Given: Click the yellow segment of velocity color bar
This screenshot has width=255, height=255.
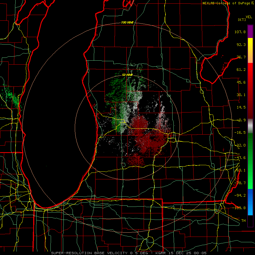Looking at the screenshot, I should click(250, 44).
